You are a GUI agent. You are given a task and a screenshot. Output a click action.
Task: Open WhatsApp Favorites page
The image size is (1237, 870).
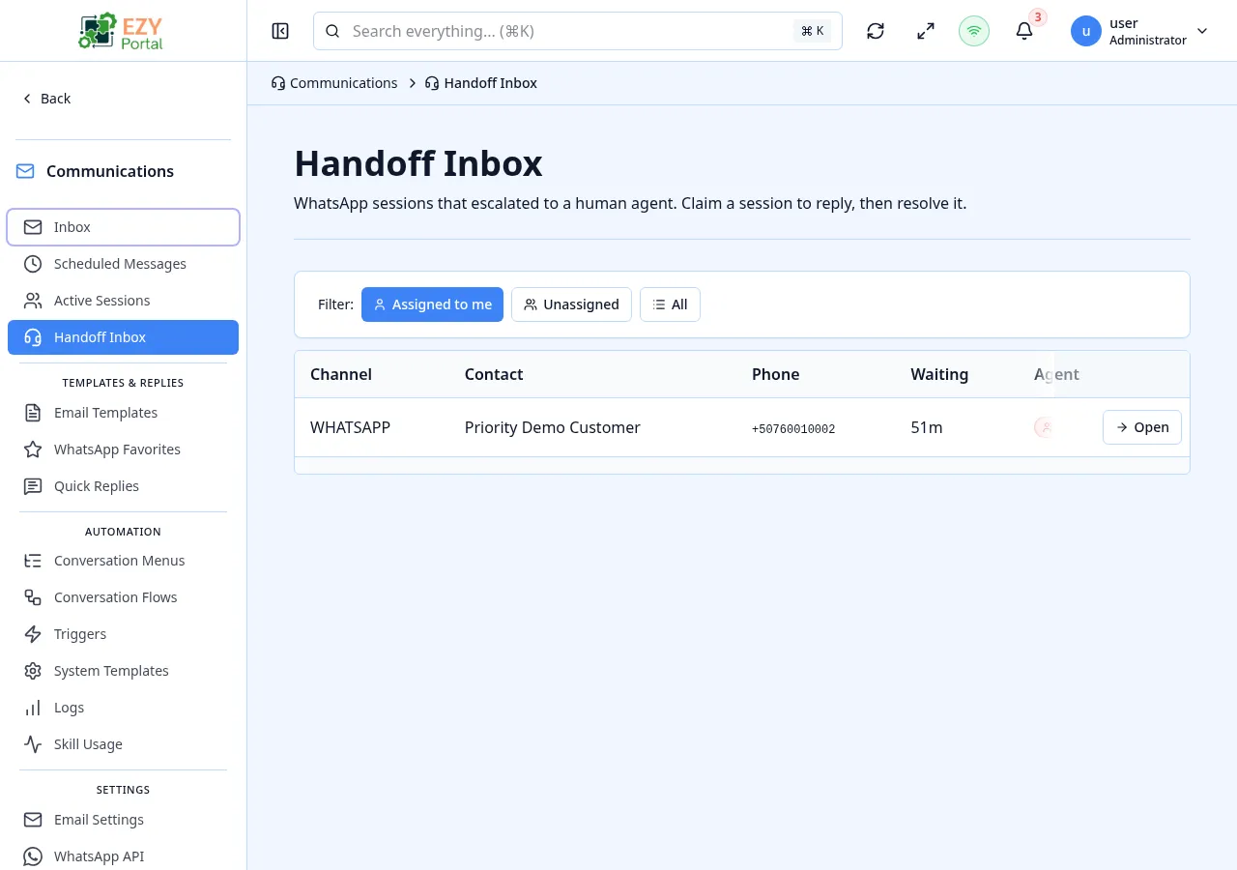[123, 449]
